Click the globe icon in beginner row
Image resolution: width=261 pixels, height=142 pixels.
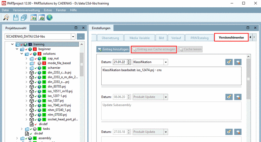[x=30, y=49]
